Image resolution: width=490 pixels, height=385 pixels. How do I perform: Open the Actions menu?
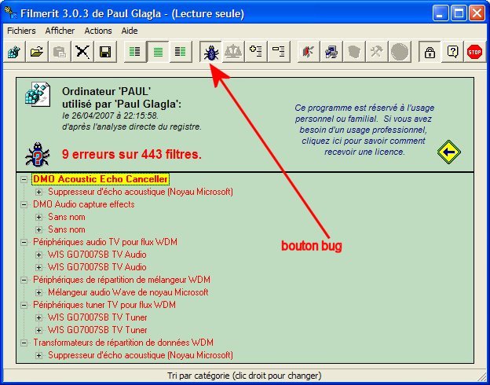tap(98, 31)
